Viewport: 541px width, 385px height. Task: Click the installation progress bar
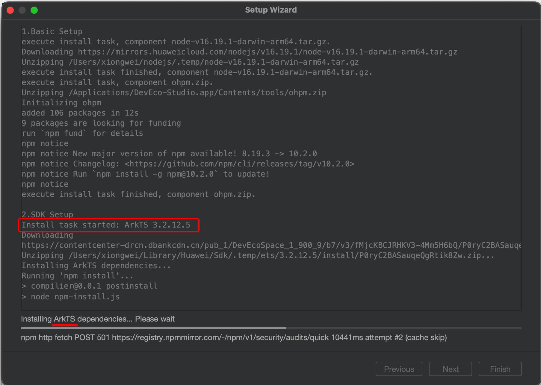coord(271,328)
